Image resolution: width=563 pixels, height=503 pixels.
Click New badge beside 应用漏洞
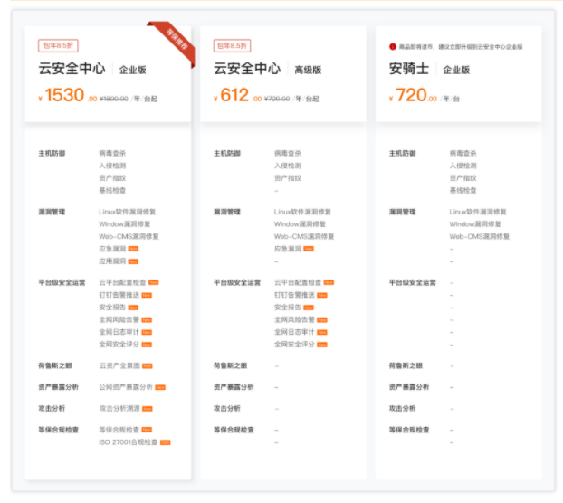pos(133,261)
